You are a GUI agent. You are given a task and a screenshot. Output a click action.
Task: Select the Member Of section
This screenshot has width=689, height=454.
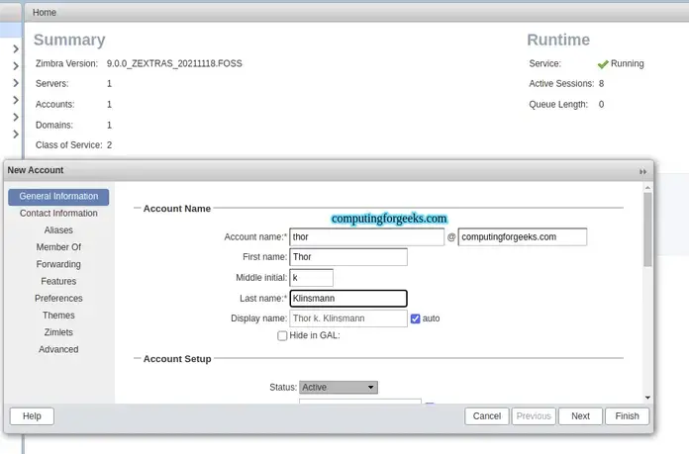tap(58, 247)
